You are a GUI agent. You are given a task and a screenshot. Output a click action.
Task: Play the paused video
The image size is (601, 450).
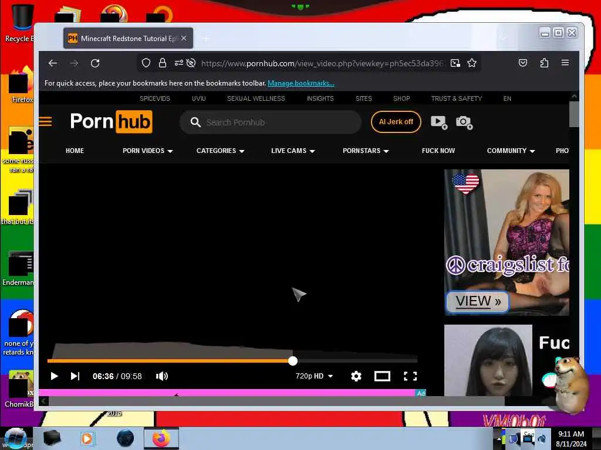click(54, 376)
